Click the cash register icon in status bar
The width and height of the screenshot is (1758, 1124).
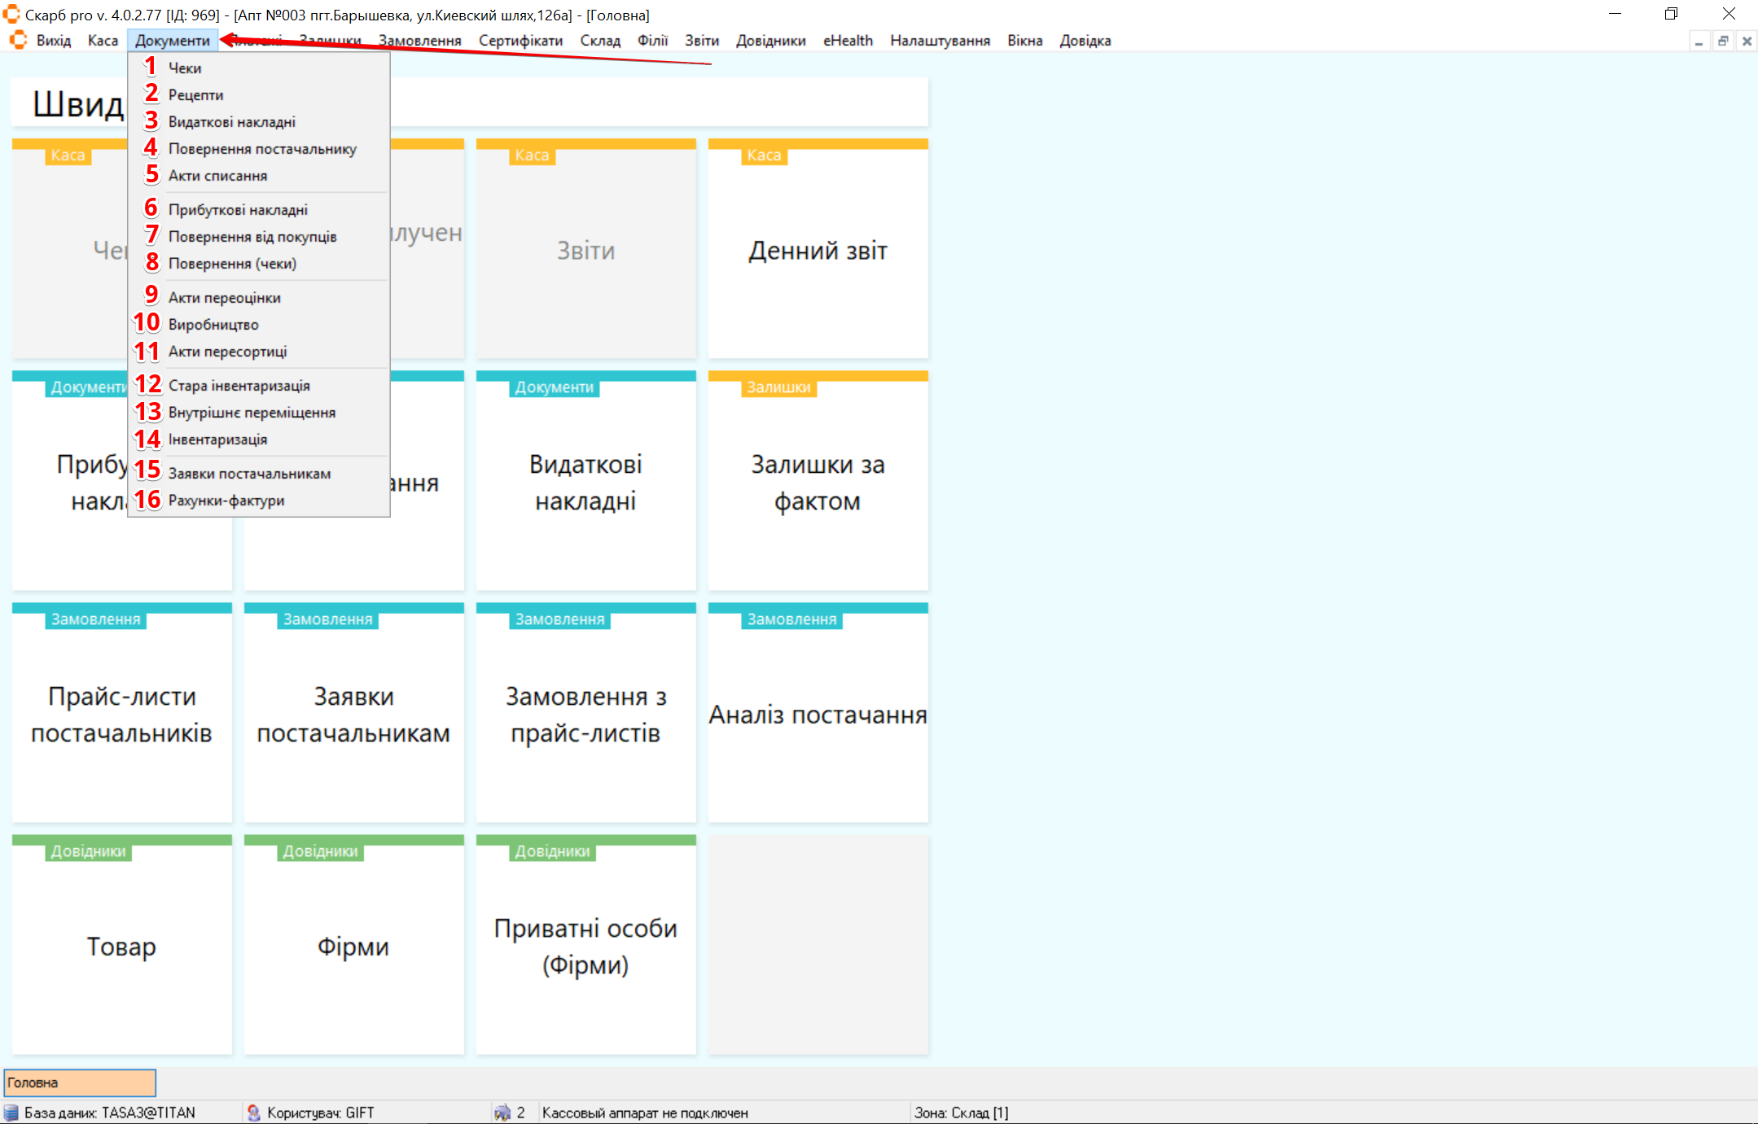point(502,1113)
